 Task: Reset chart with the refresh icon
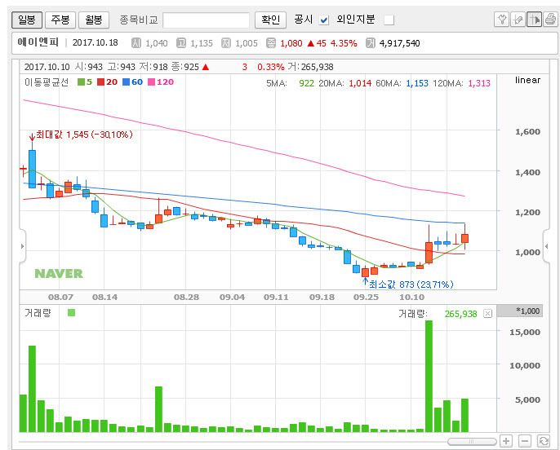pyautogui.click(x=544, y=441)
